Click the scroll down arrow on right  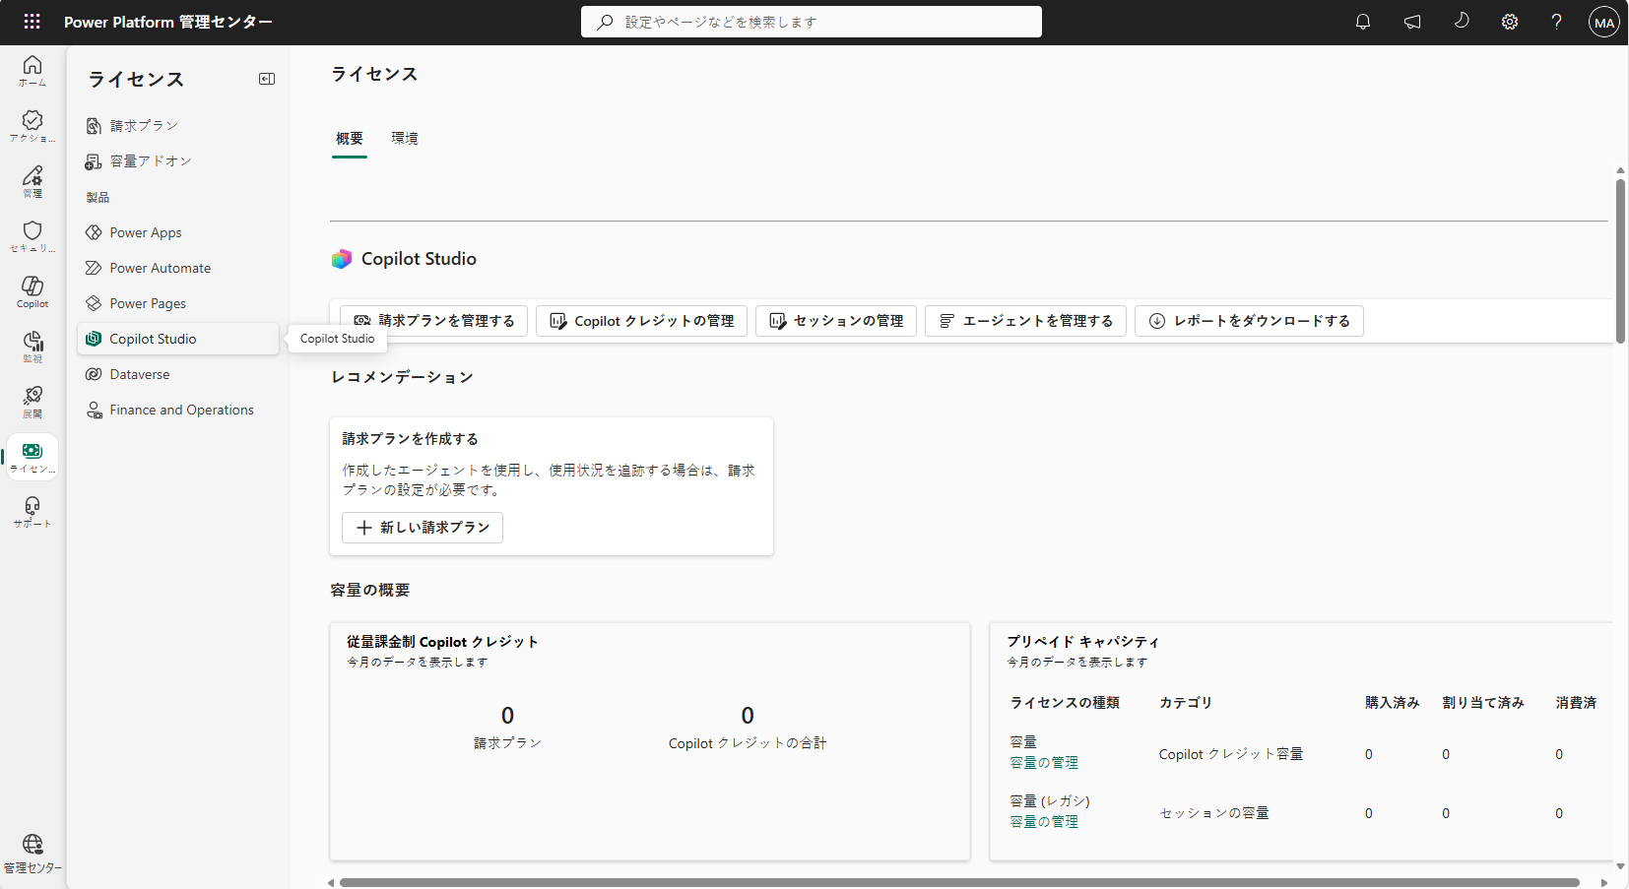(x=1620, y=867)
